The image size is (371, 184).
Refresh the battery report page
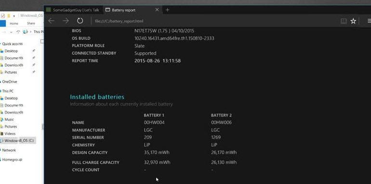[x=80, y=21]
